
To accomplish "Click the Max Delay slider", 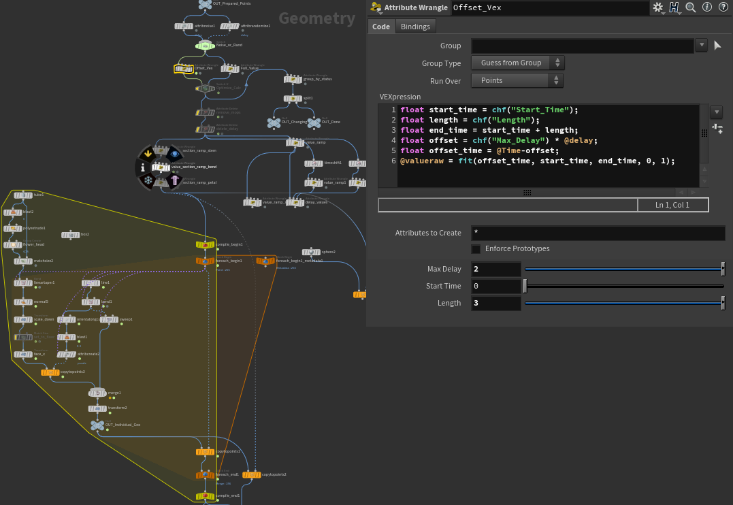I will pyautogui.click(x=624, y=269).
